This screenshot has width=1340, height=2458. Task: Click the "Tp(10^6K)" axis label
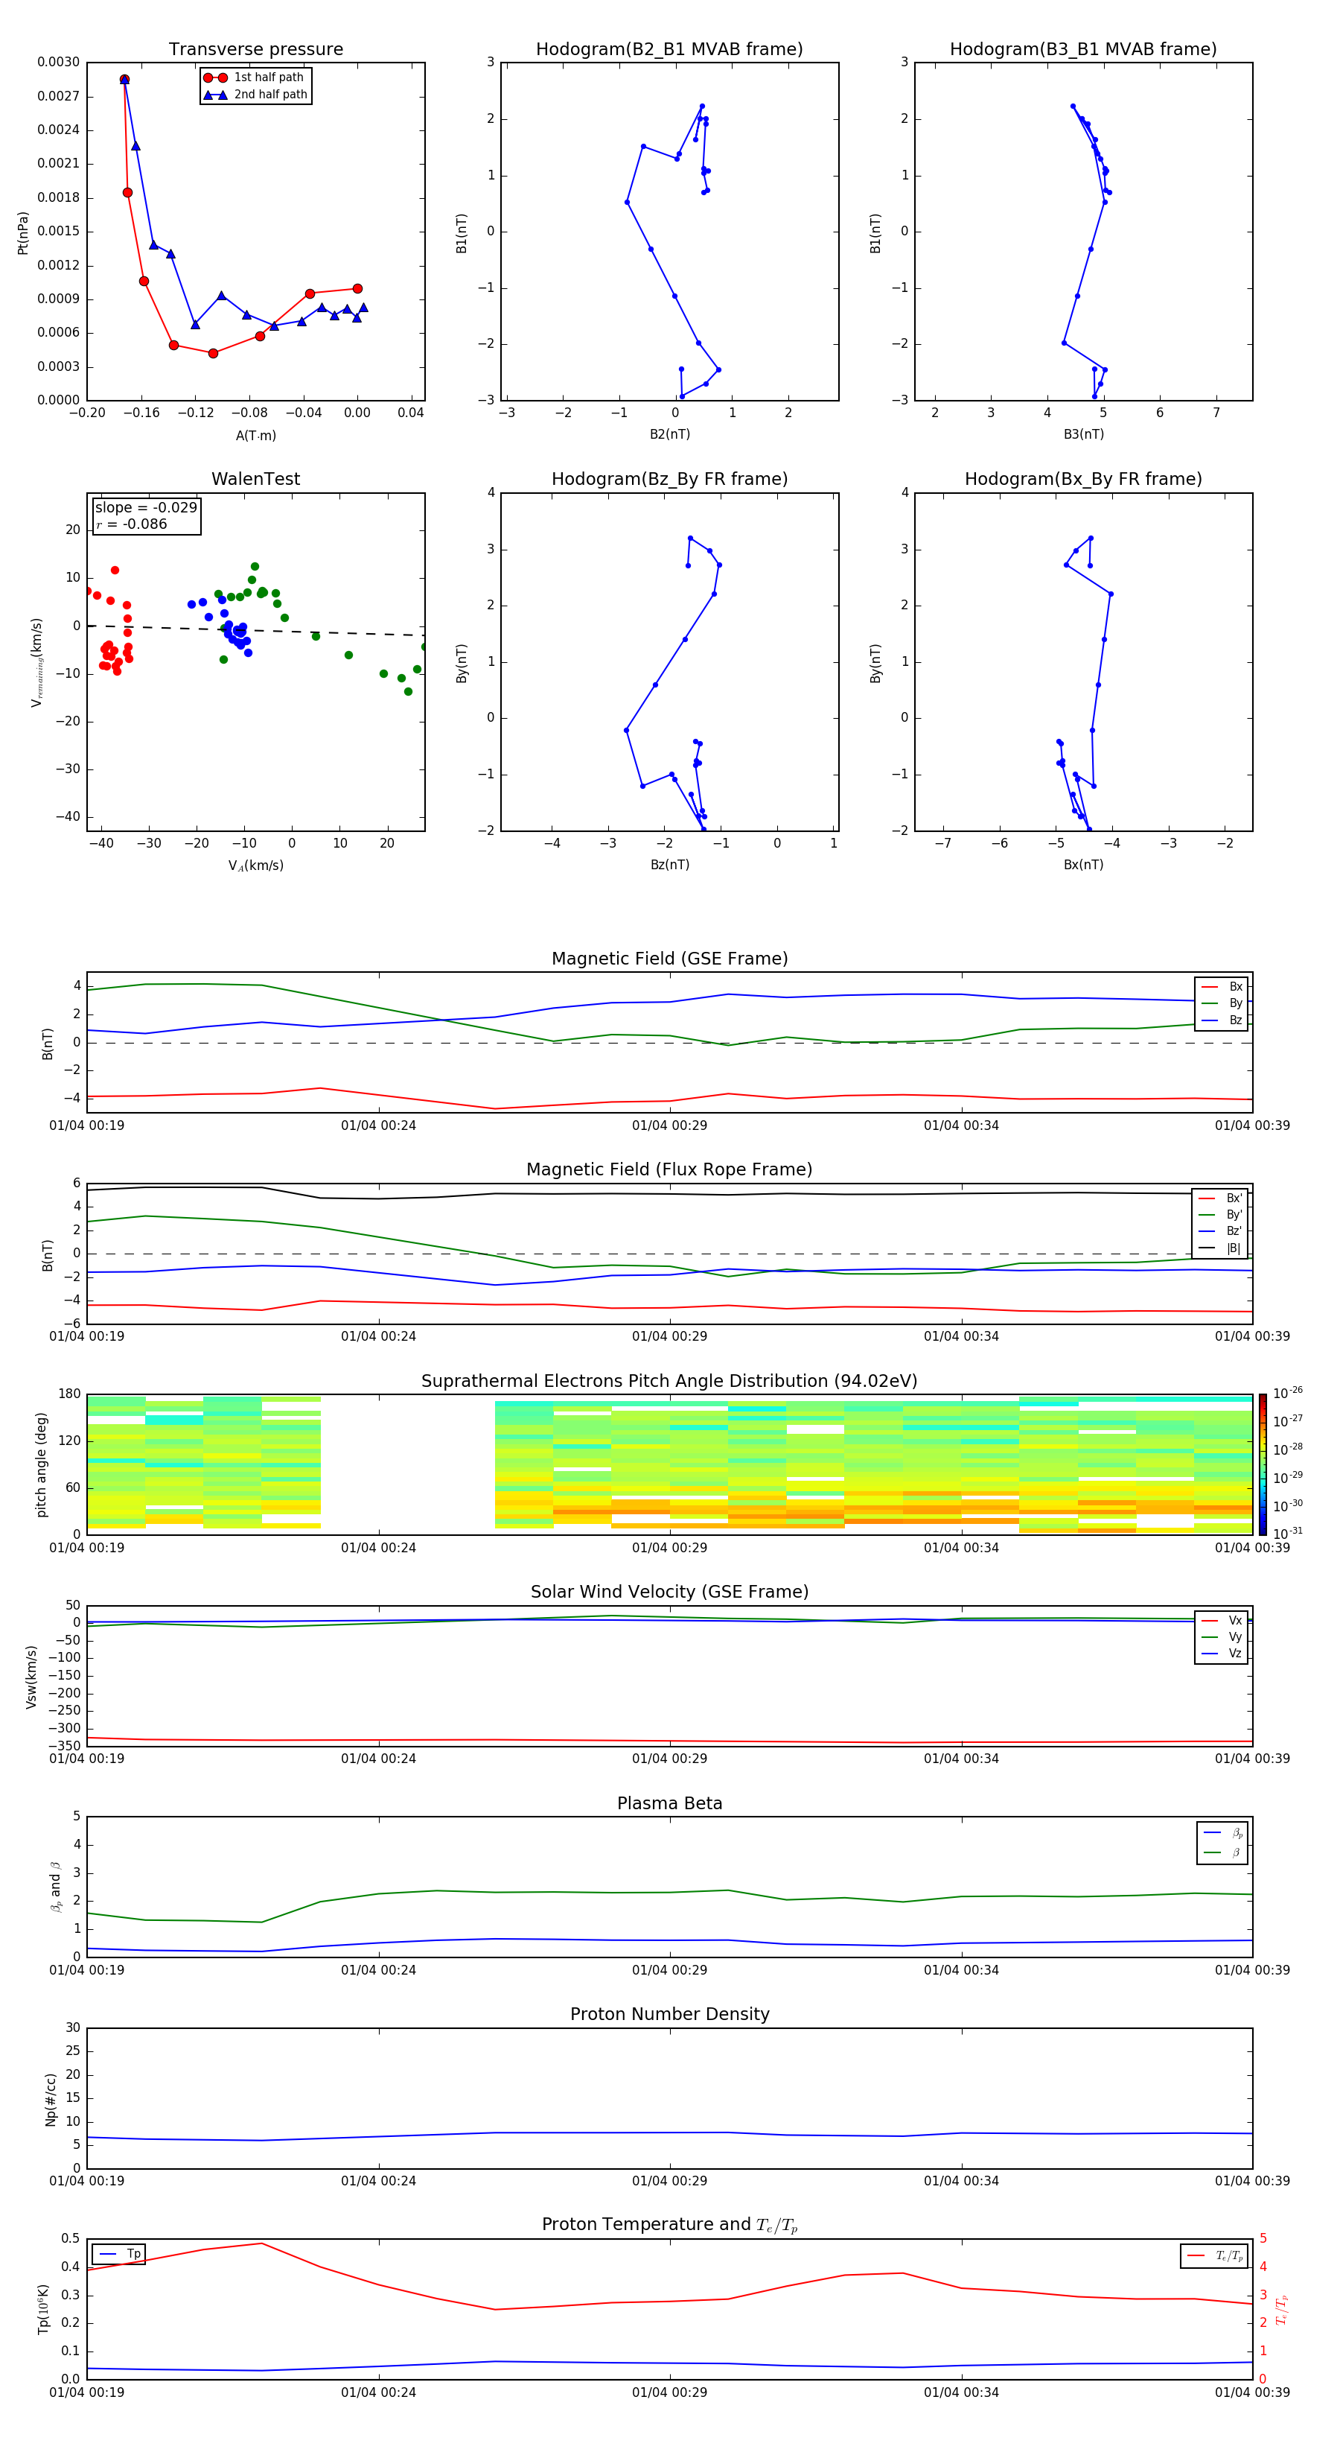(x=43, y=2309)
